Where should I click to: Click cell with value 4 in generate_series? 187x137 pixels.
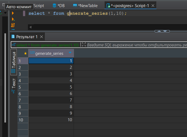pyautogui.click(x=51, y=81)
